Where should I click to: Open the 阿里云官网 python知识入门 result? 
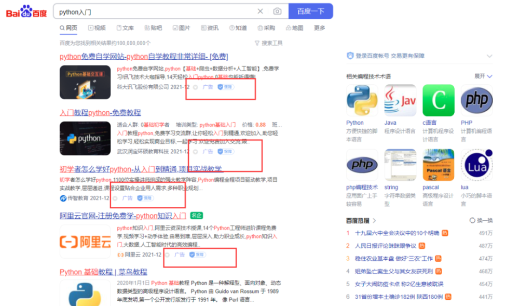(123, 216)
